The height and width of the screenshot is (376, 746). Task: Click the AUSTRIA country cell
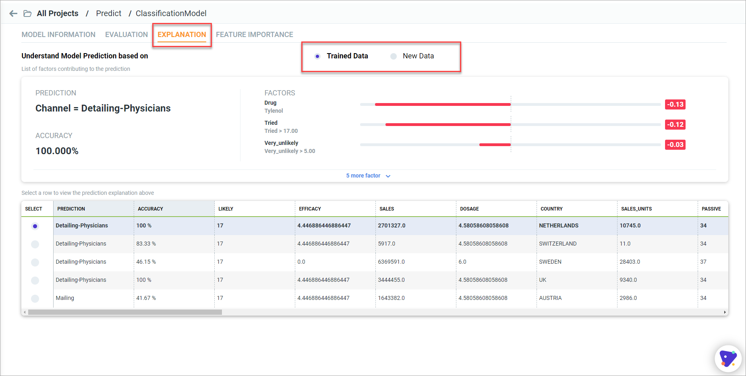pos(577,298)
